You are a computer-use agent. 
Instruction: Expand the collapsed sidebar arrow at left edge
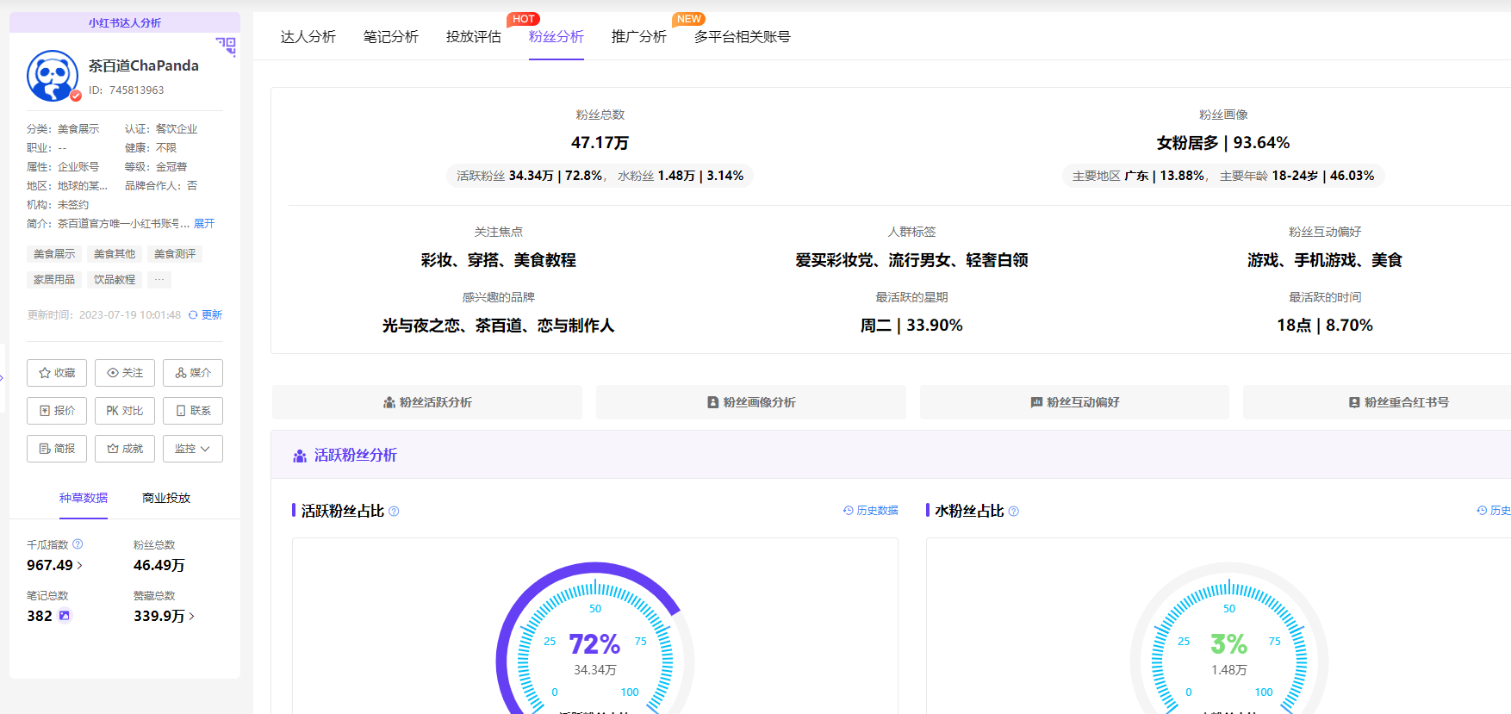3,378
